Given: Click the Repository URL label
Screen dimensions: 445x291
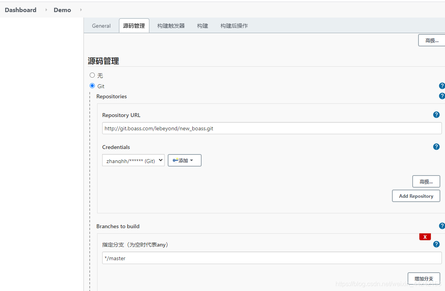Looking at the screenshot, I should 121,115.
